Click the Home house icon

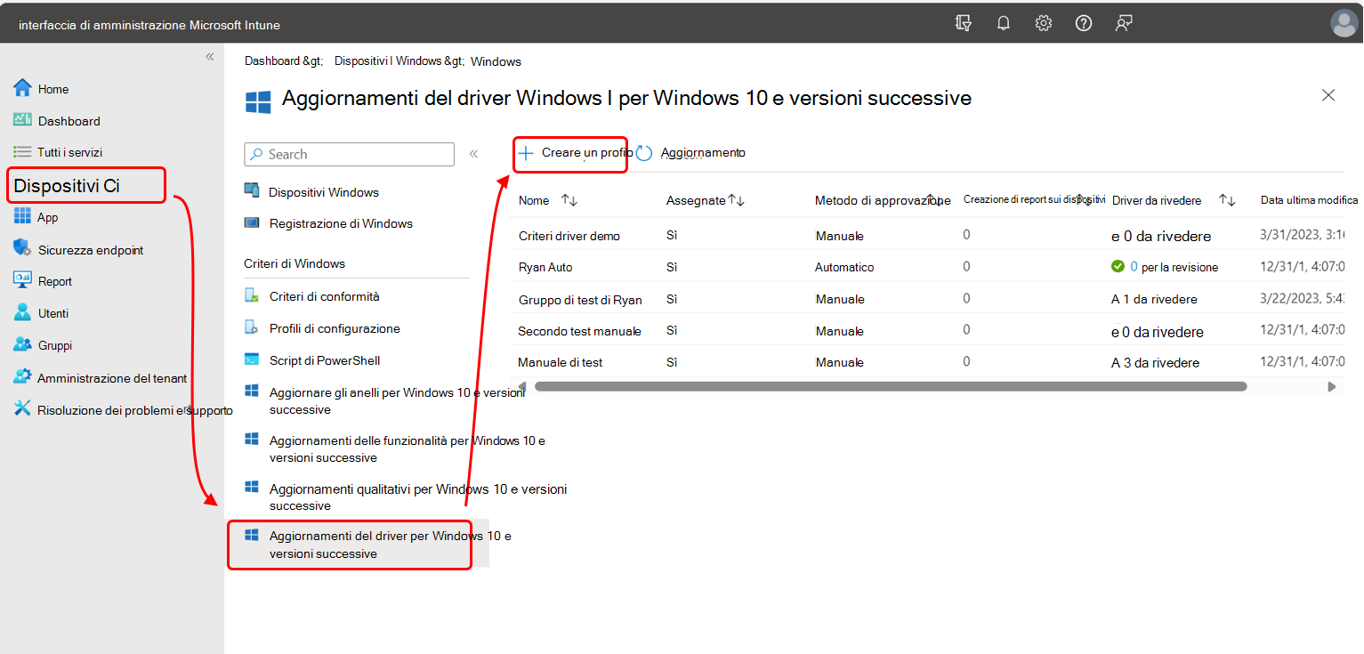[22, 88]
